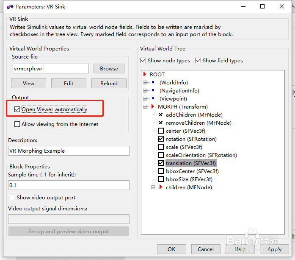
Task: Select the ROOT tree item
Action: point(157,75)
